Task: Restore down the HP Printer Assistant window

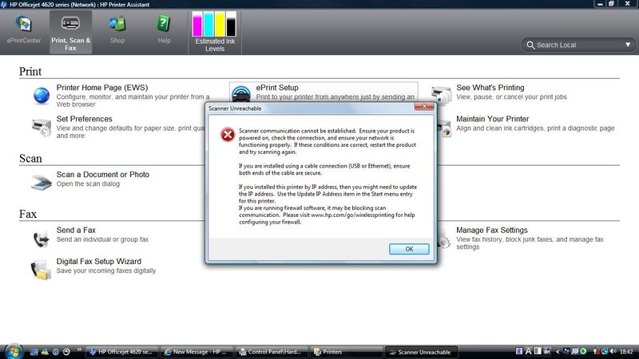Action: pyautogui.click(x=611, y=4)
